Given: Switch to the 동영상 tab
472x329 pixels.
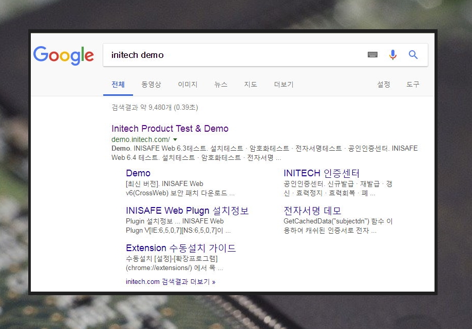Looking at the screenshot, I should coord(151,85).
